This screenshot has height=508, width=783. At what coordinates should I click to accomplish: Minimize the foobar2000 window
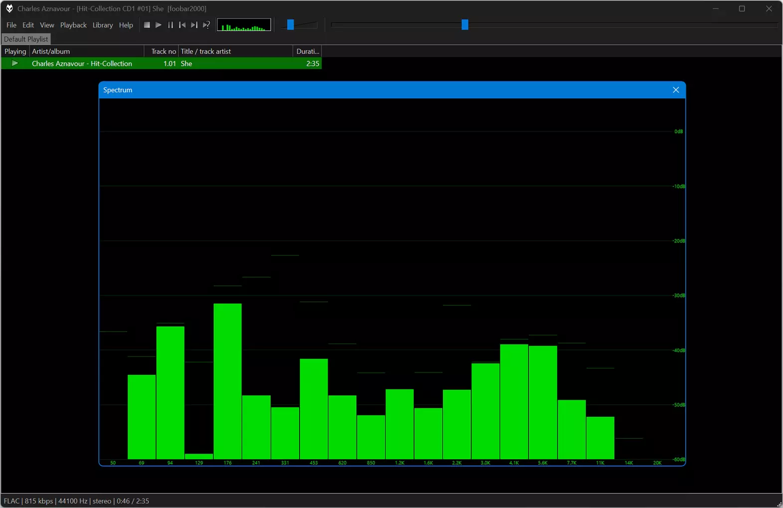[716, 8]
